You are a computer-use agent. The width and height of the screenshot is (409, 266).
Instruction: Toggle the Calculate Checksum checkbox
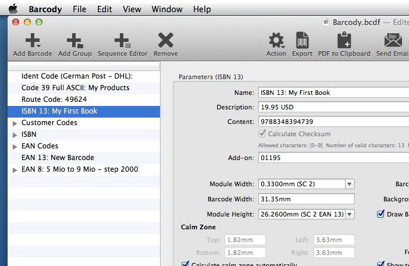pyautogui.click(x=263, y=134)
